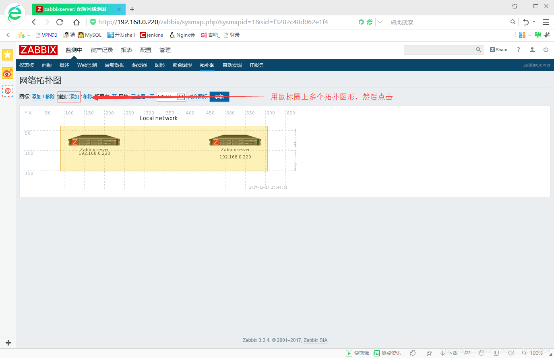This screenshot has height=358, width=554.
Task: Expand the undo close-tab dropdown arrow
Action: 534,22
